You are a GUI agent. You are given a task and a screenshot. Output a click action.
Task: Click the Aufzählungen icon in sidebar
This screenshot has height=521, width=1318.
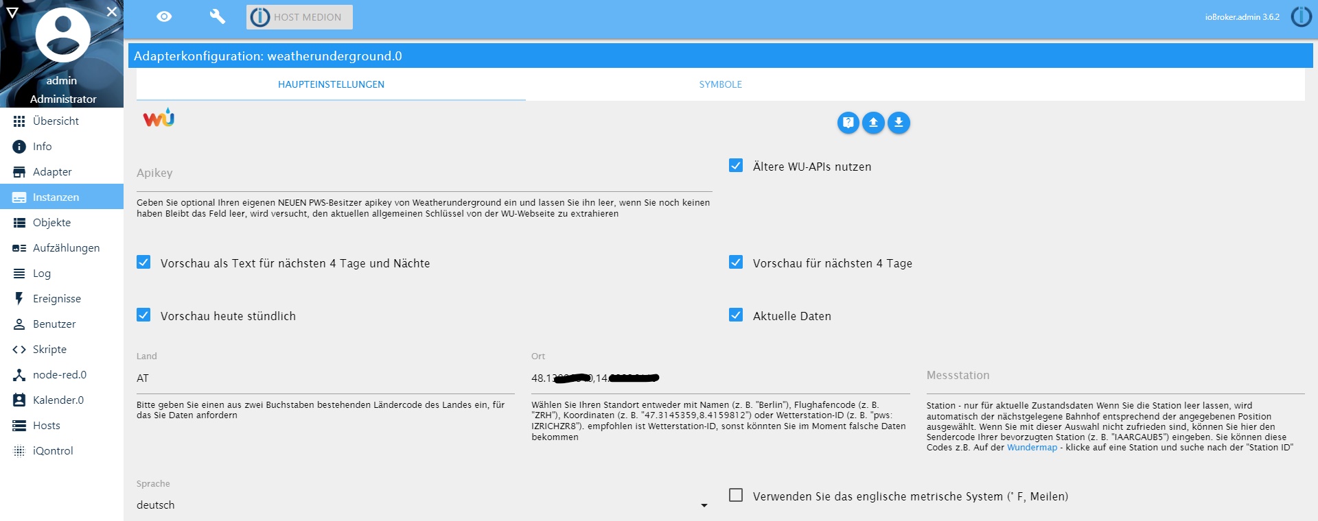(x=19, y=248)
